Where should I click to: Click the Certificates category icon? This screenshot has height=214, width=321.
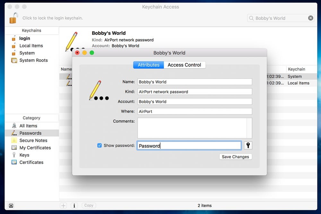[x=14, y=162]
